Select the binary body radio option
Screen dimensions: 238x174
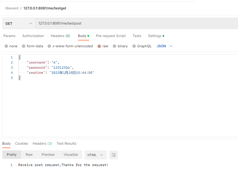click(114, 46)
